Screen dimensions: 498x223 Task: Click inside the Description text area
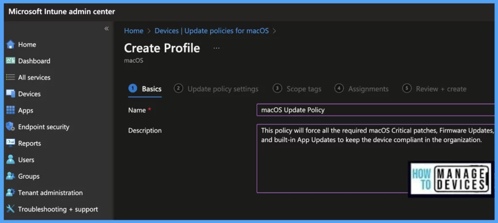pos(376,158)
